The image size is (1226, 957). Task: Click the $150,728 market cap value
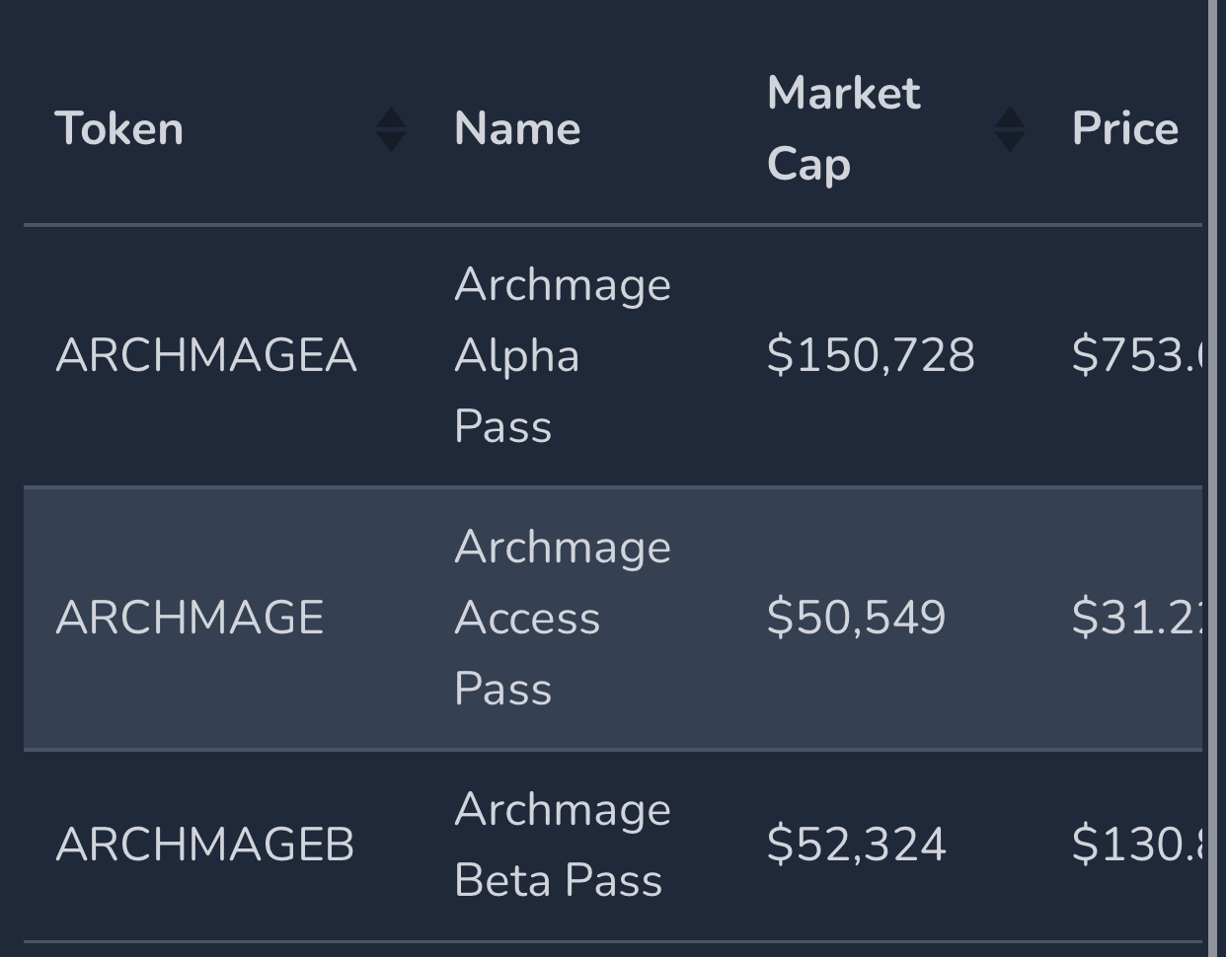(871, 355)
